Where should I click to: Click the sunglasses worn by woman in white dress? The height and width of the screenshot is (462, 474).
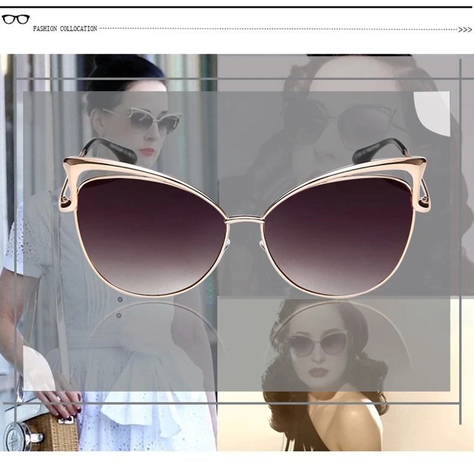pyautogui.click(x=142, y=121)
